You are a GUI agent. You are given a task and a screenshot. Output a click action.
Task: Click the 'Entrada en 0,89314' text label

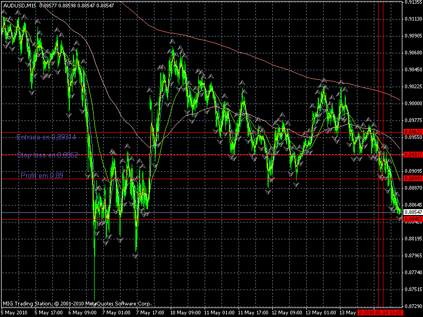(x=46, y=137)
